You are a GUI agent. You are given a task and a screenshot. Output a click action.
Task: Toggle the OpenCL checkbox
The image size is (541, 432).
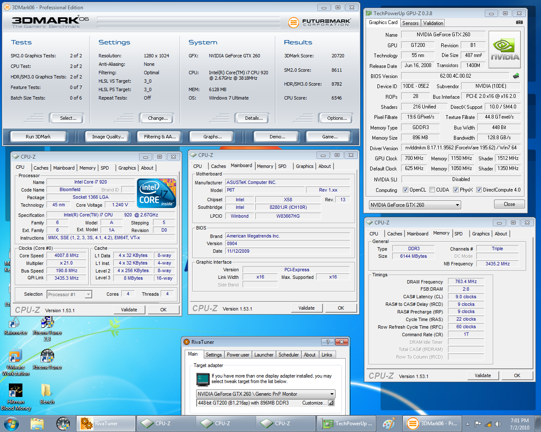[405, 190]
